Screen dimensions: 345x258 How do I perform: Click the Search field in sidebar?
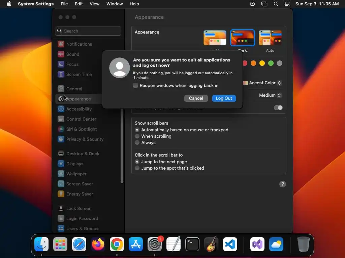coord(88,31)
